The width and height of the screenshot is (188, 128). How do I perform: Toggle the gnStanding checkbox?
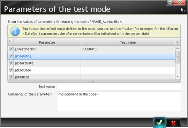tap(11, 56)
